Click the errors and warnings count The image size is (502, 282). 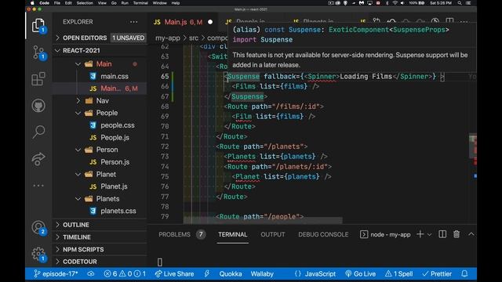pos(125,274)
